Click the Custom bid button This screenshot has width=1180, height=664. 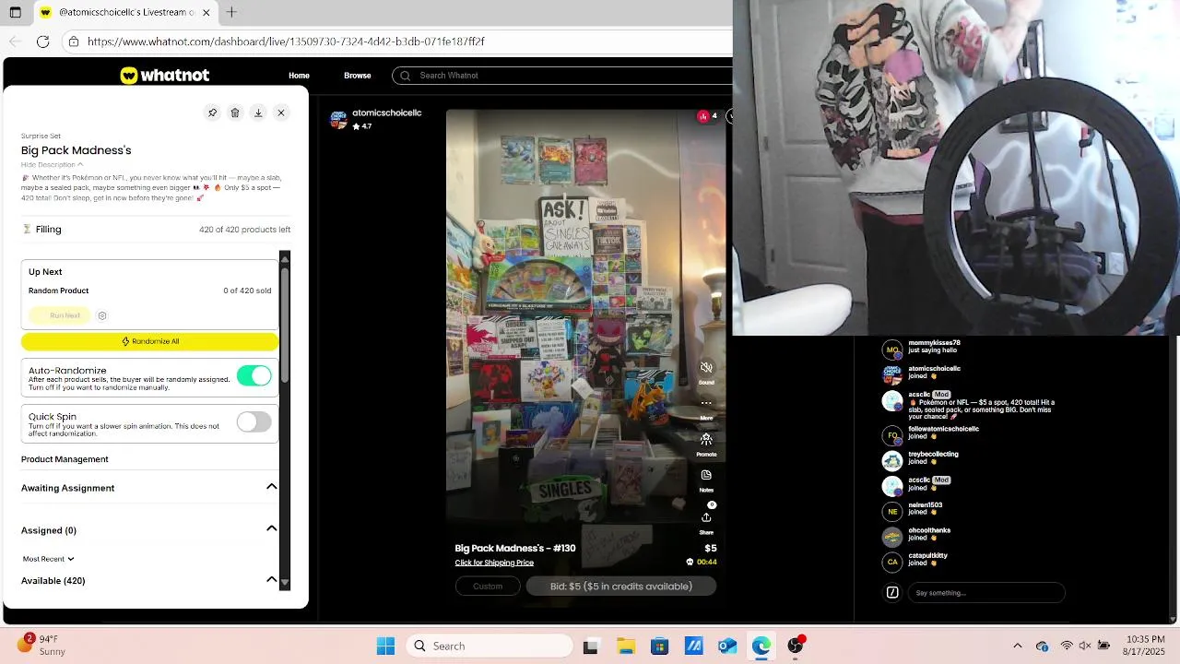click(488, 587)
